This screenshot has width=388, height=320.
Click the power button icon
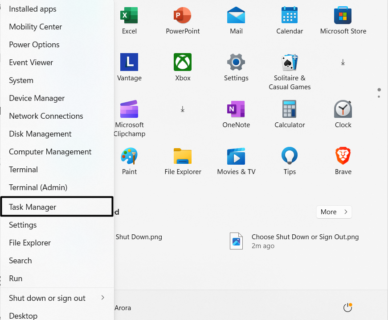[347, 308]
